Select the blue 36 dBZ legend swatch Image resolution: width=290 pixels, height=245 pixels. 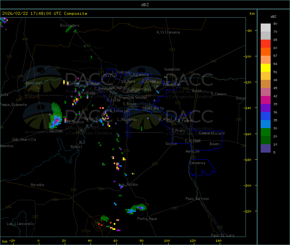coord(266,116)
